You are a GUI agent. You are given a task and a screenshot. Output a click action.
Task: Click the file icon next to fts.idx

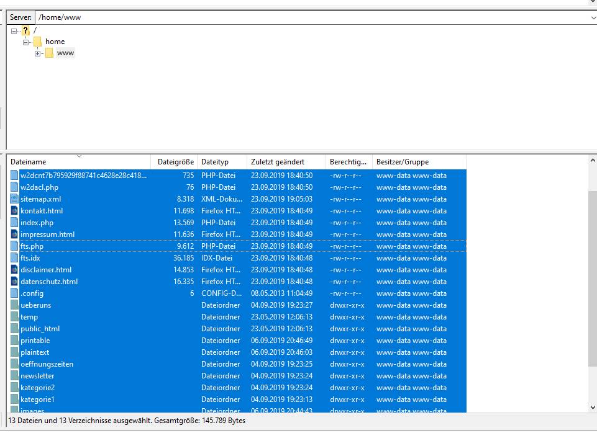click(x=14, y=257)
